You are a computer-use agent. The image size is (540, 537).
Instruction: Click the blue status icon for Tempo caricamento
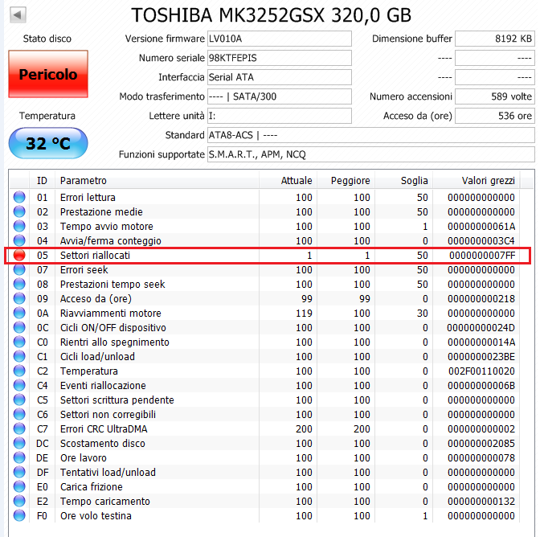19,501
